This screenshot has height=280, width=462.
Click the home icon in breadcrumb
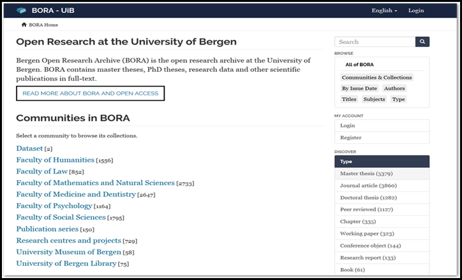click(24, 25)
